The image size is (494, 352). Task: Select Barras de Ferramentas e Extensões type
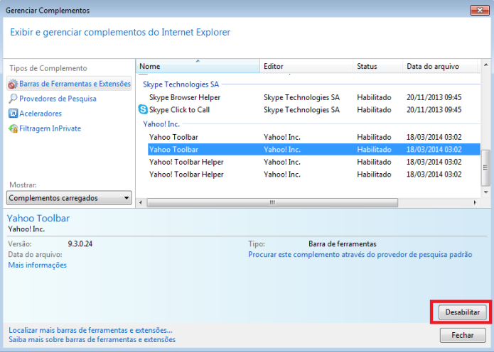pyautogui.click(x=69, y=84)
